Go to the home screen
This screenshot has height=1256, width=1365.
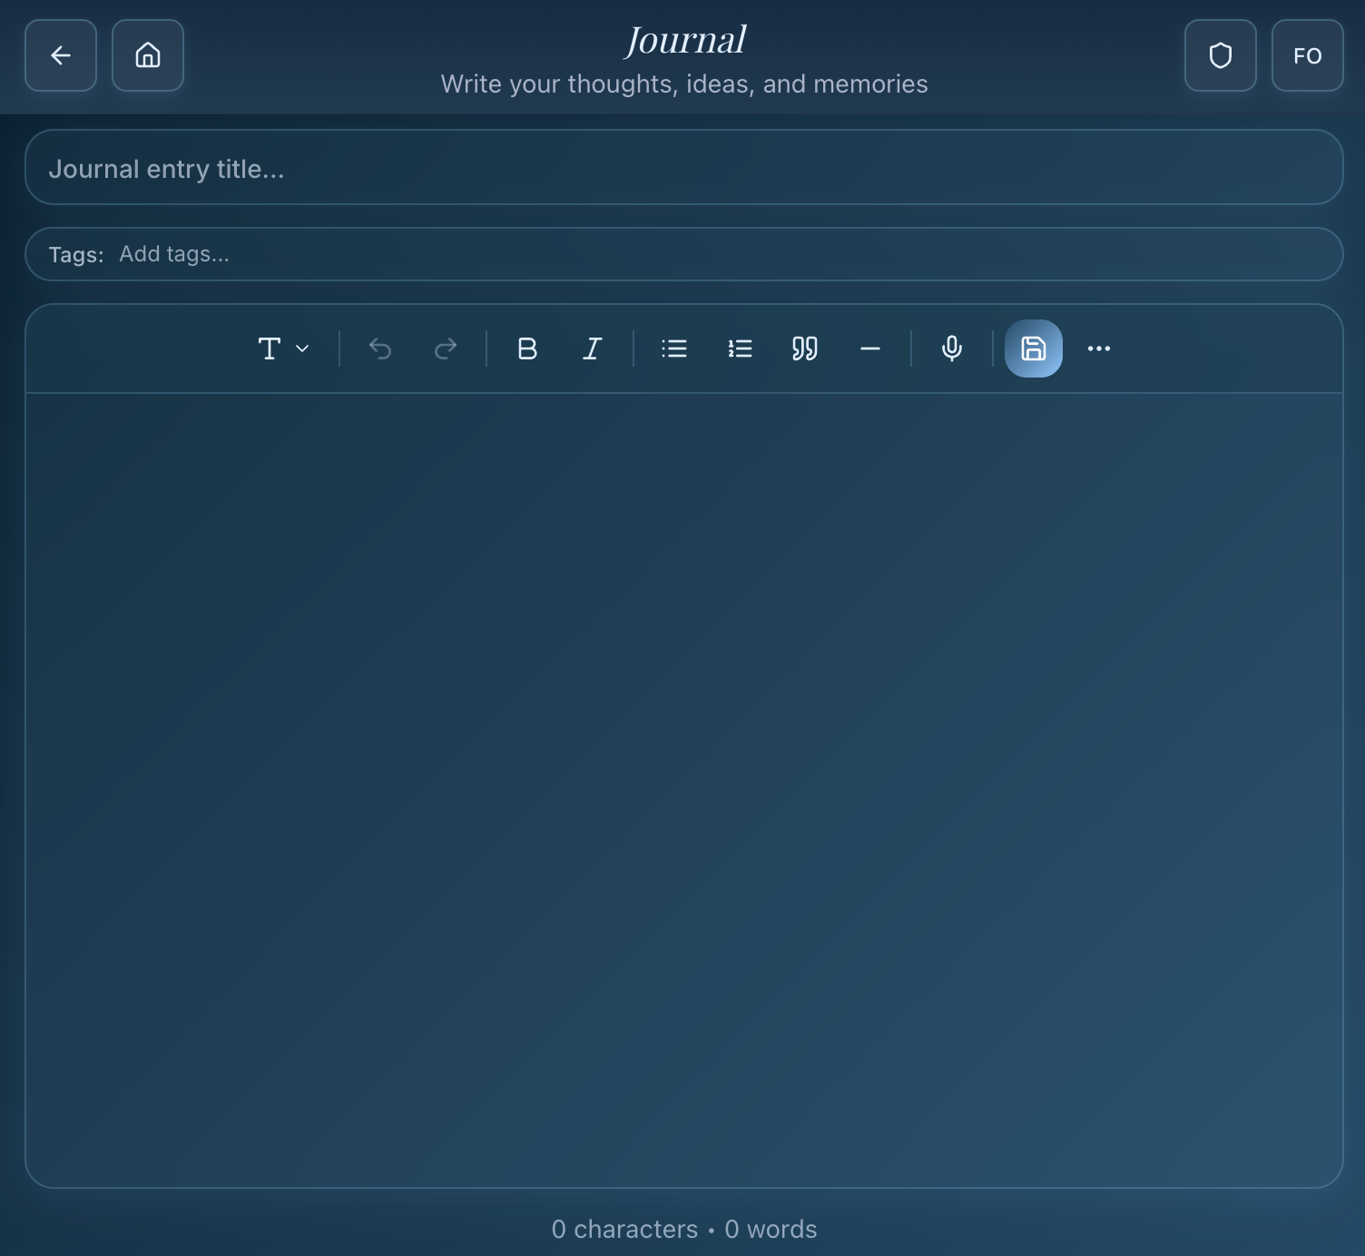[147, 55]
